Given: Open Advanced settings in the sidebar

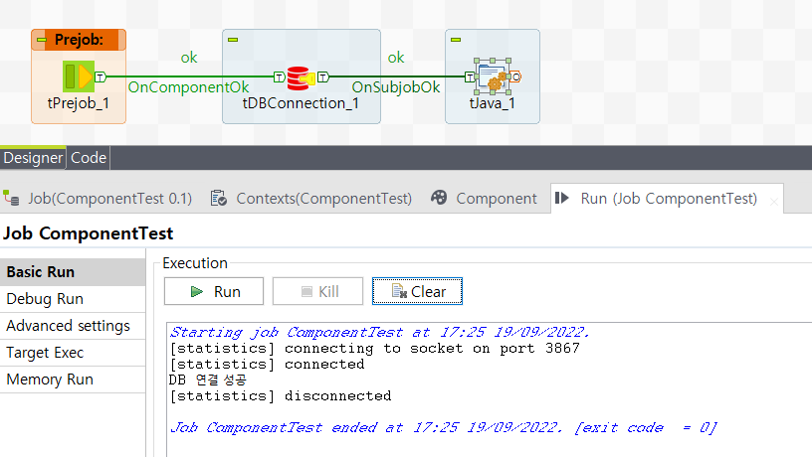Looking at the screenshot, I should point(73,326).
